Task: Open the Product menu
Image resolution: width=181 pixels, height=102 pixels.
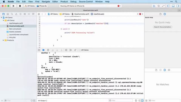Action: (x=64, y=1)
